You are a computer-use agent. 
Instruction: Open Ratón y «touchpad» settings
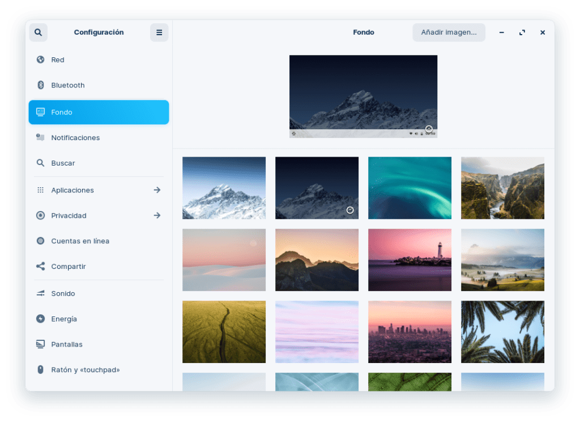point(99,370)
